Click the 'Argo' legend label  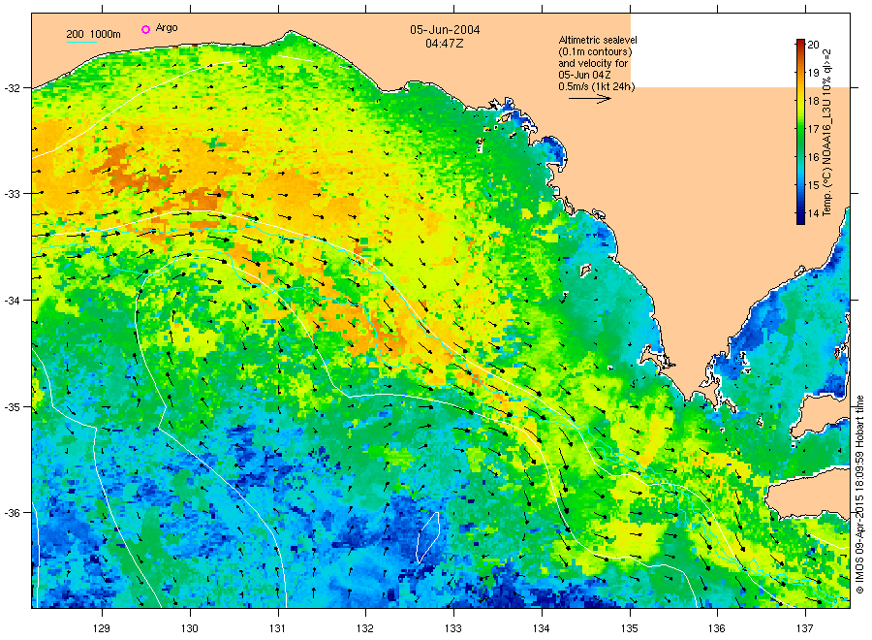pyautogui.click(x=167, y=28)
